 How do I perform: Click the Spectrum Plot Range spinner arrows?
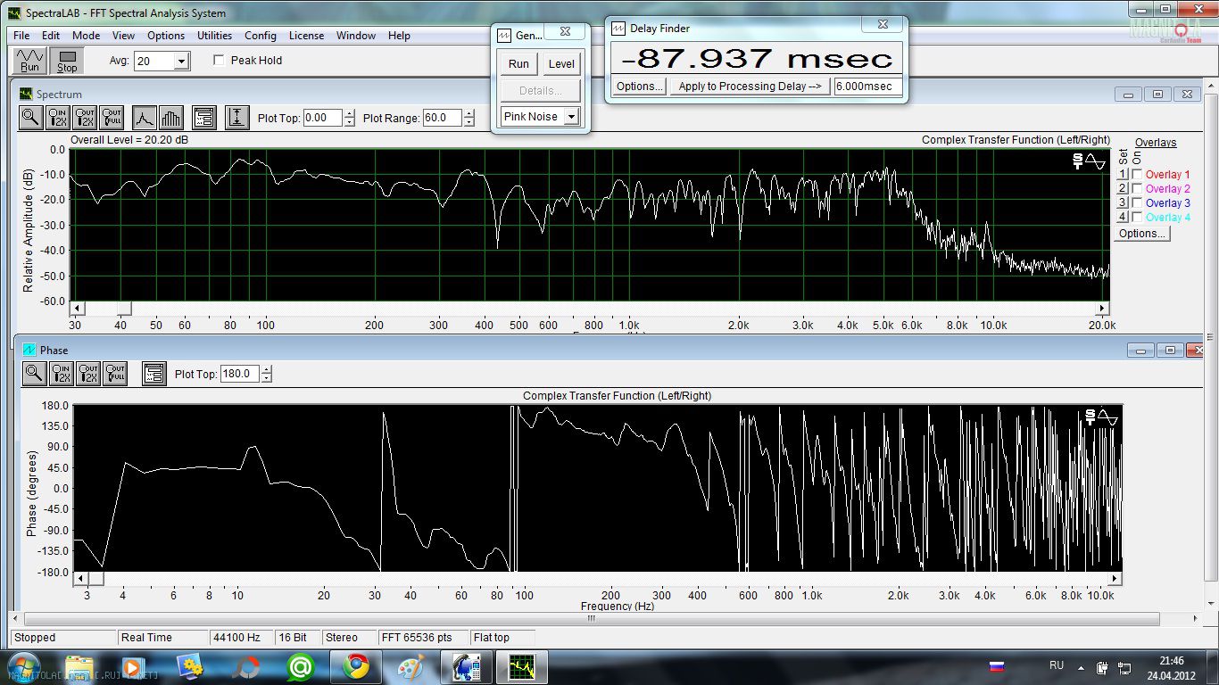click(x=468, y=118)
